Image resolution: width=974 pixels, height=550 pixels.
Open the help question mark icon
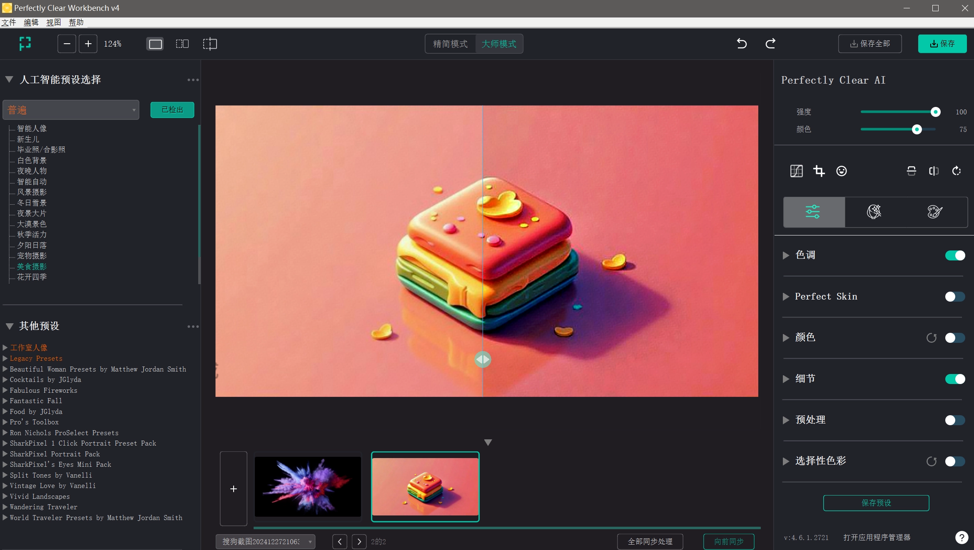click(x=961, y=538)
